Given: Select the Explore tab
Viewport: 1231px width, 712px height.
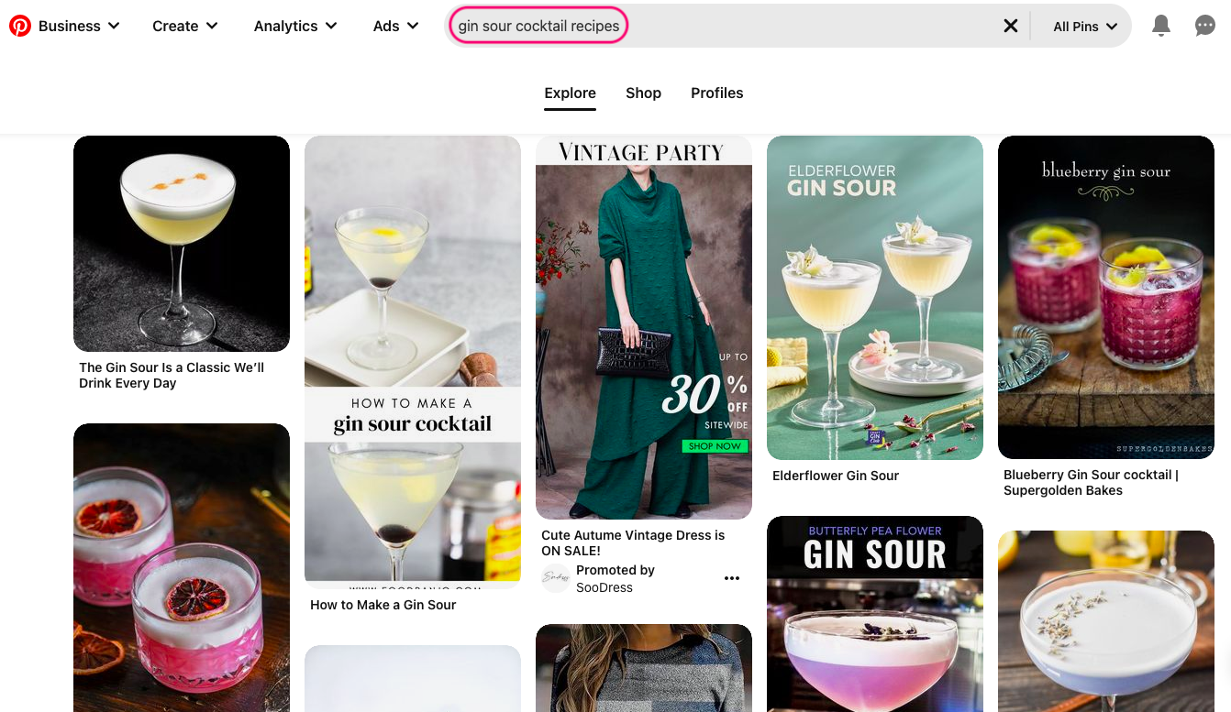Looking at the screenshot, I should click(570, 93).
